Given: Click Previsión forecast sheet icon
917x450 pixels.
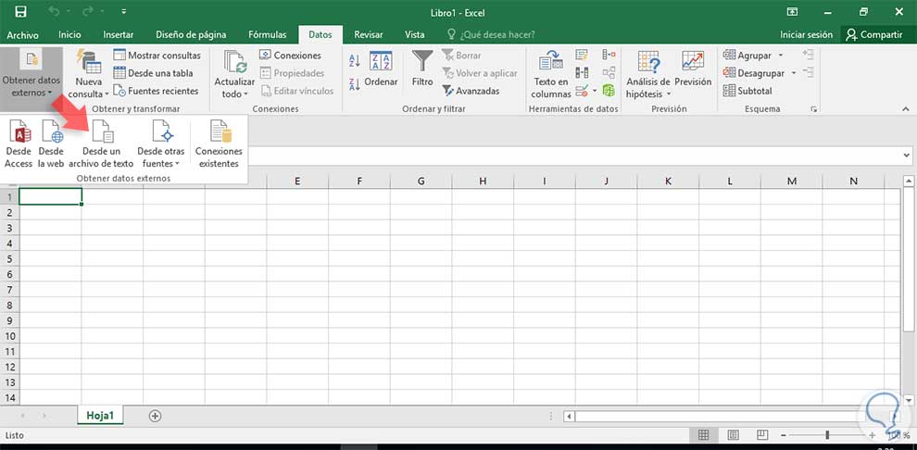Looking at the screenshot, I should pos(693,69).
